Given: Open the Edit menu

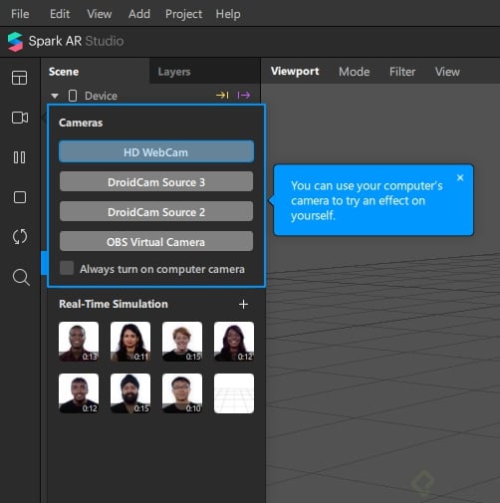Looking at the screenshot, I should point(60,14).
